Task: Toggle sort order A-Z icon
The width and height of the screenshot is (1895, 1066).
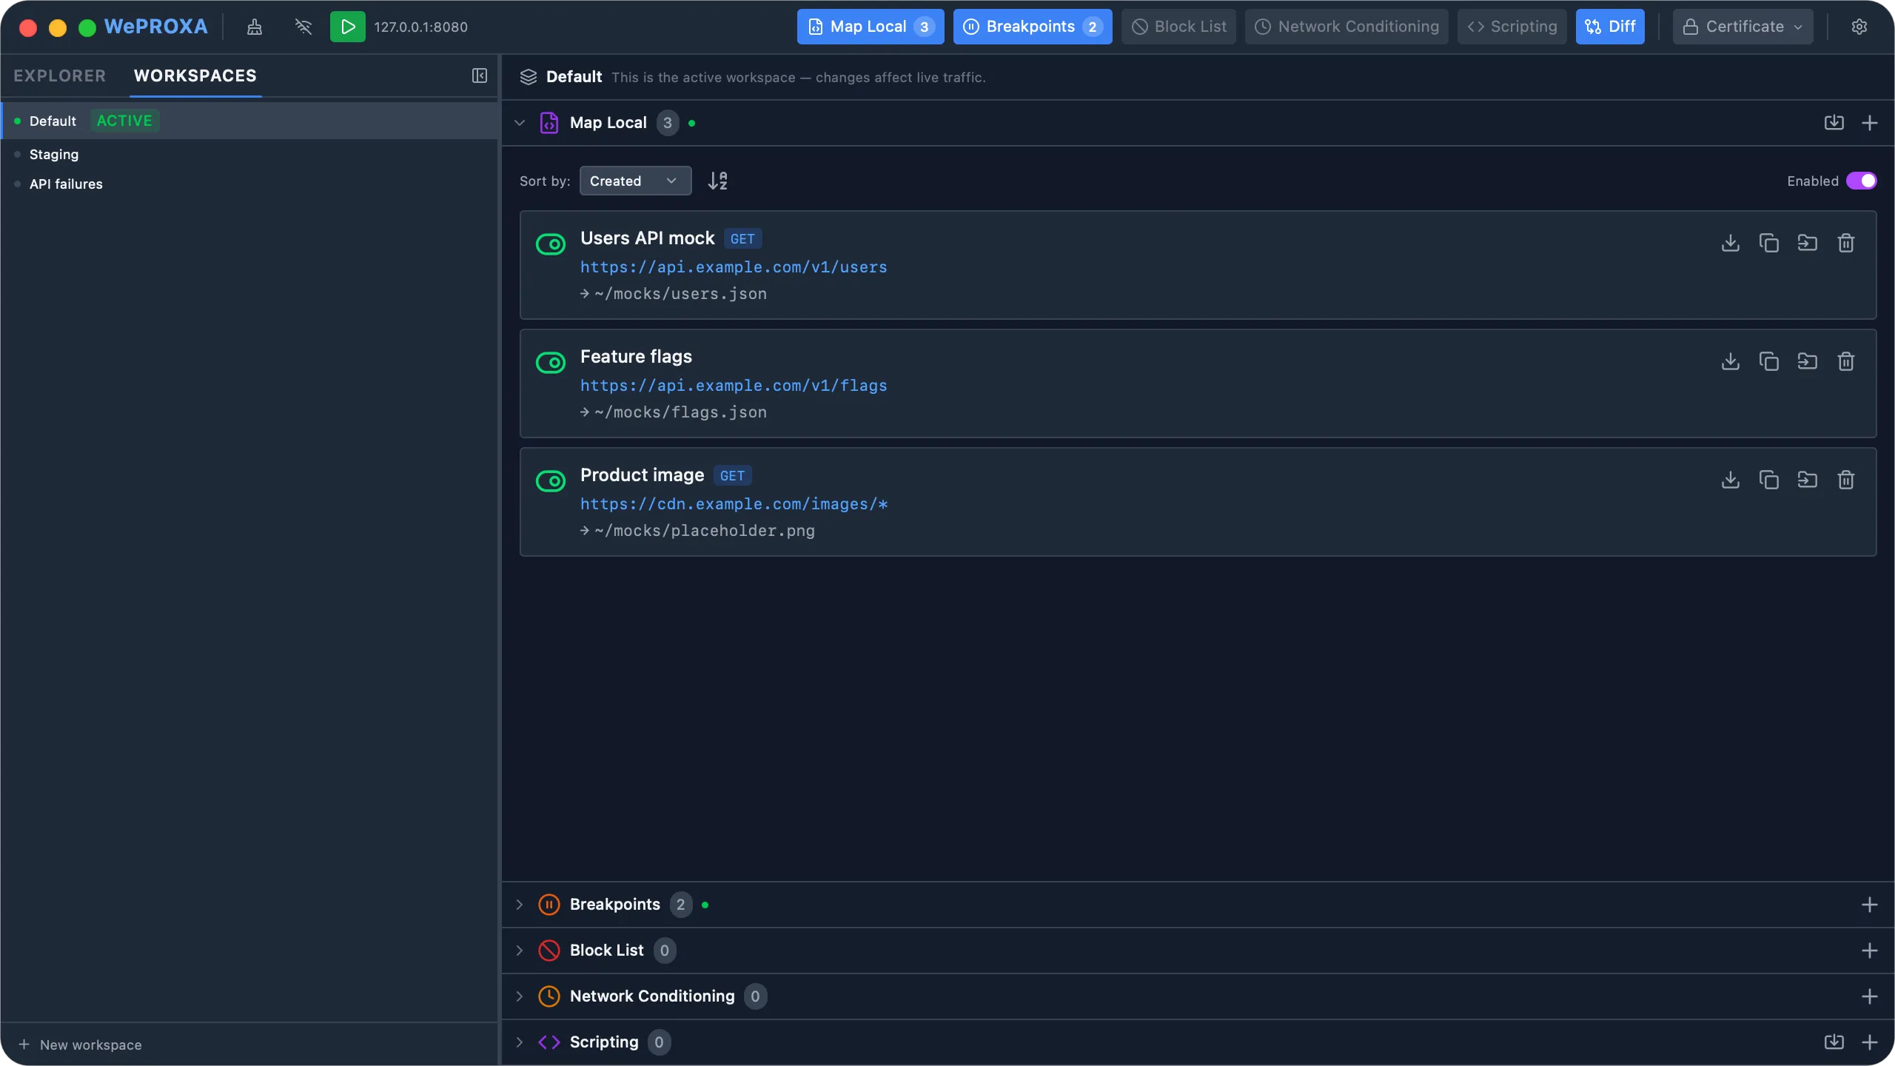Action: click(717, 181)
